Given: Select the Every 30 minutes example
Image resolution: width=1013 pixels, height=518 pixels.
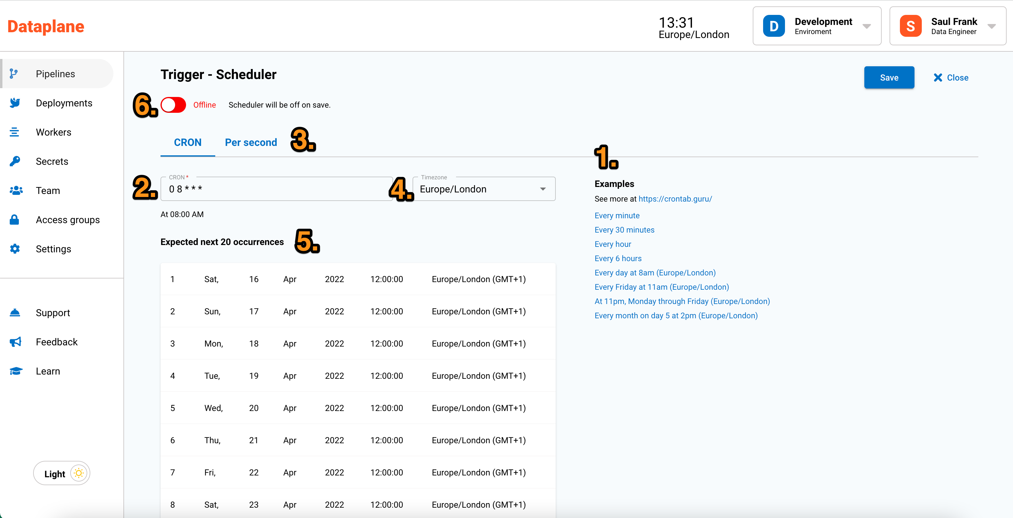Looking at the screenshot, I should [624, 230].
